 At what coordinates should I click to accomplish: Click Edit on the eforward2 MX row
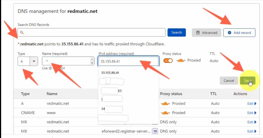(252, 131)
